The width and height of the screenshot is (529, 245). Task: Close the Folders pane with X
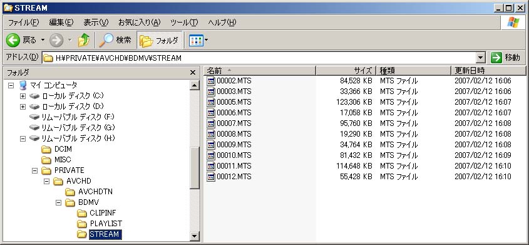pyautogui.click(x=193, y=73)
